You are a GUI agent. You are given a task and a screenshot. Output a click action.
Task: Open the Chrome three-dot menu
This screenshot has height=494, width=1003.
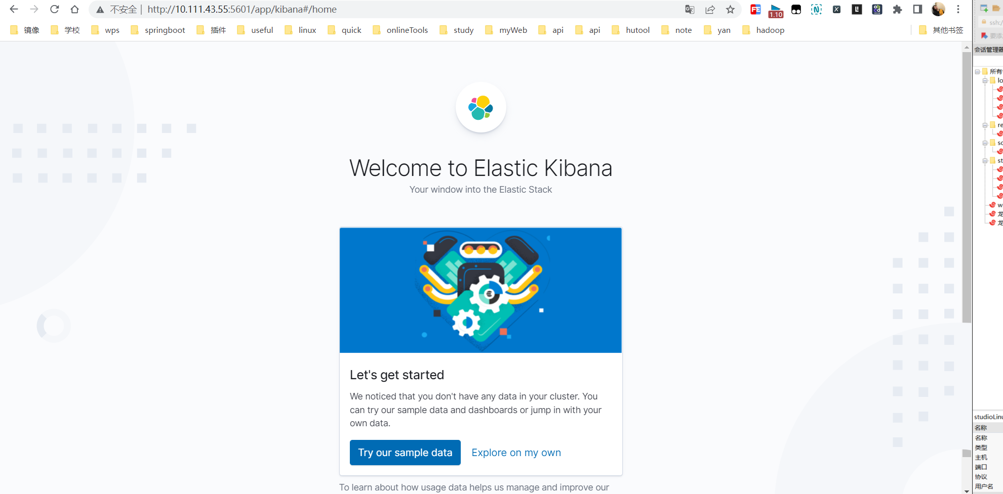pyautogui.click(x=958, y=10)
